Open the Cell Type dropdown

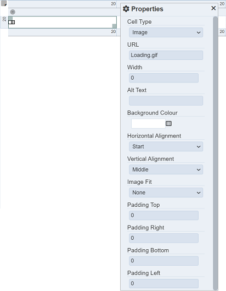click(x=166, y=32)
